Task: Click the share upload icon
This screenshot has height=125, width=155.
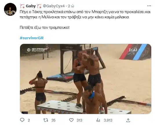Action: pos(128,120)
